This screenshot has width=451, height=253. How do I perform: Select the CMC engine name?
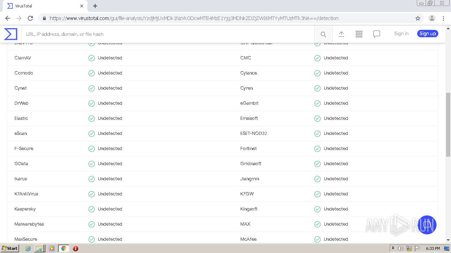tap(246, 58)
